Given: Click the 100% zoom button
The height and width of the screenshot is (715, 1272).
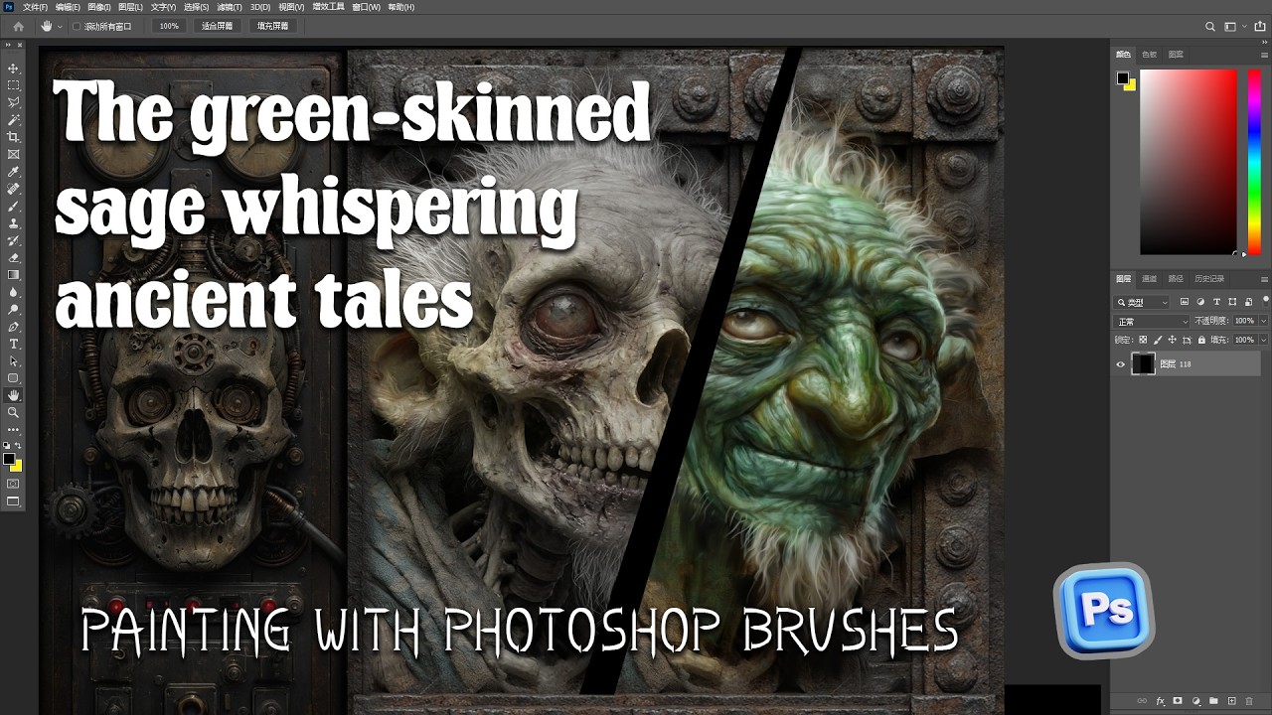Looking at the screenshot, I should 169,26.
